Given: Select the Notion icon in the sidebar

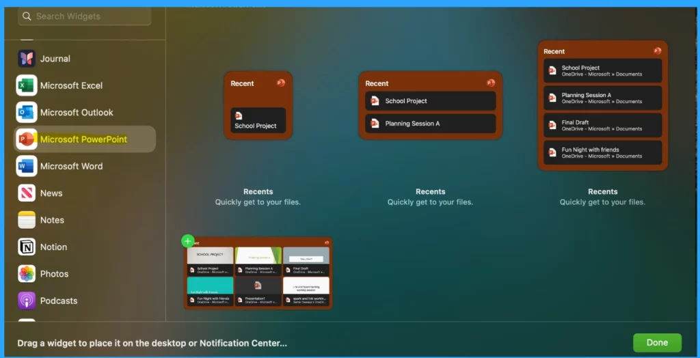Looking at the screenshot, I should [x=27, y=247].
